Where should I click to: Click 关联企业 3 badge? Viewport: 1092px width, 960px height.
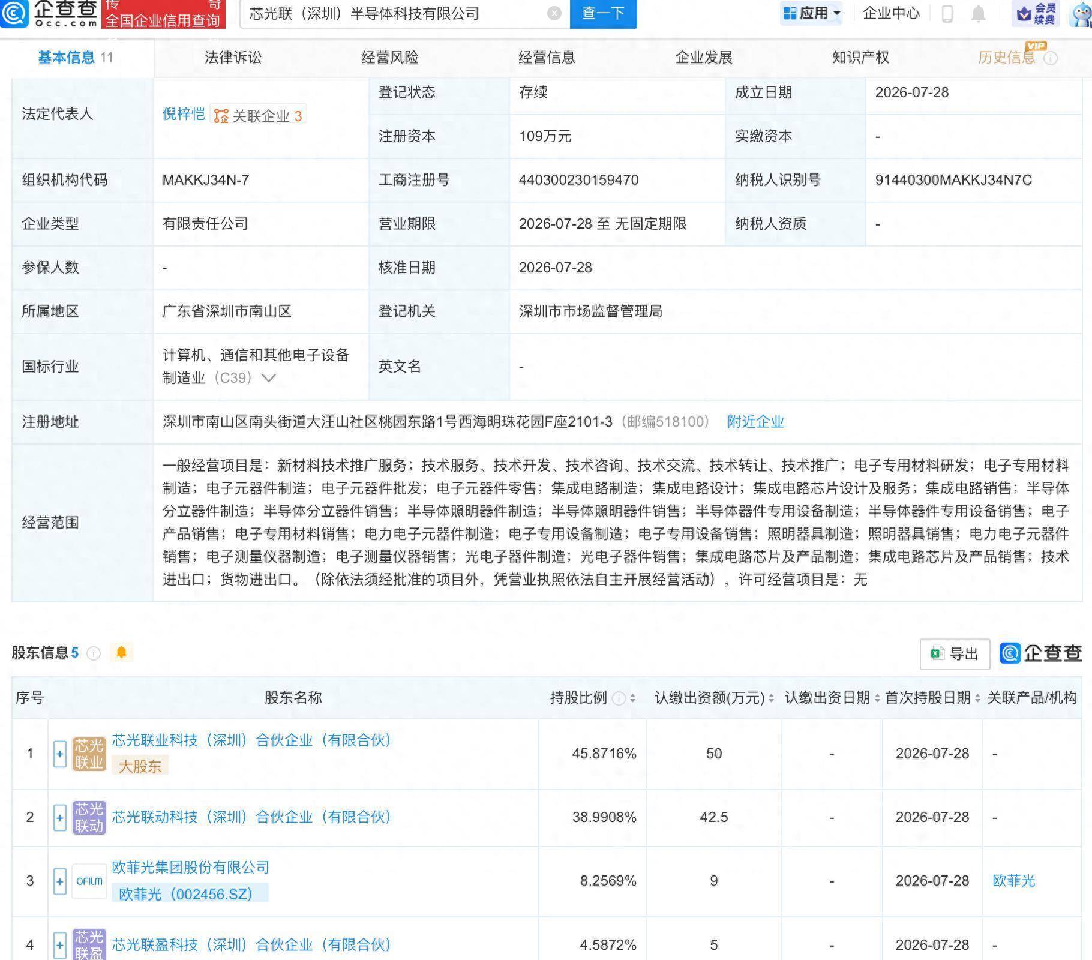pos(259,116)
